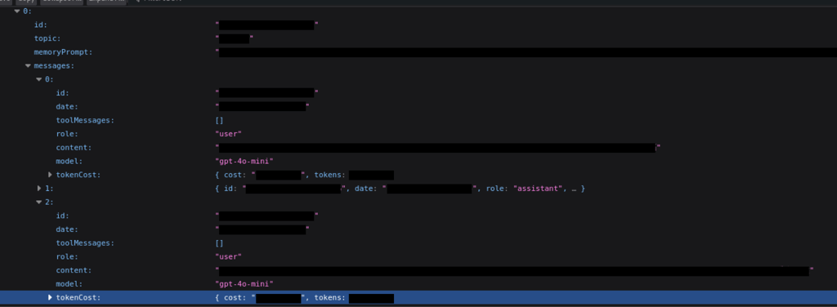Screen dimensions: 837x307
Task: Click empty array value of message 2 toolMessages
Action: [x=219, y=243]
